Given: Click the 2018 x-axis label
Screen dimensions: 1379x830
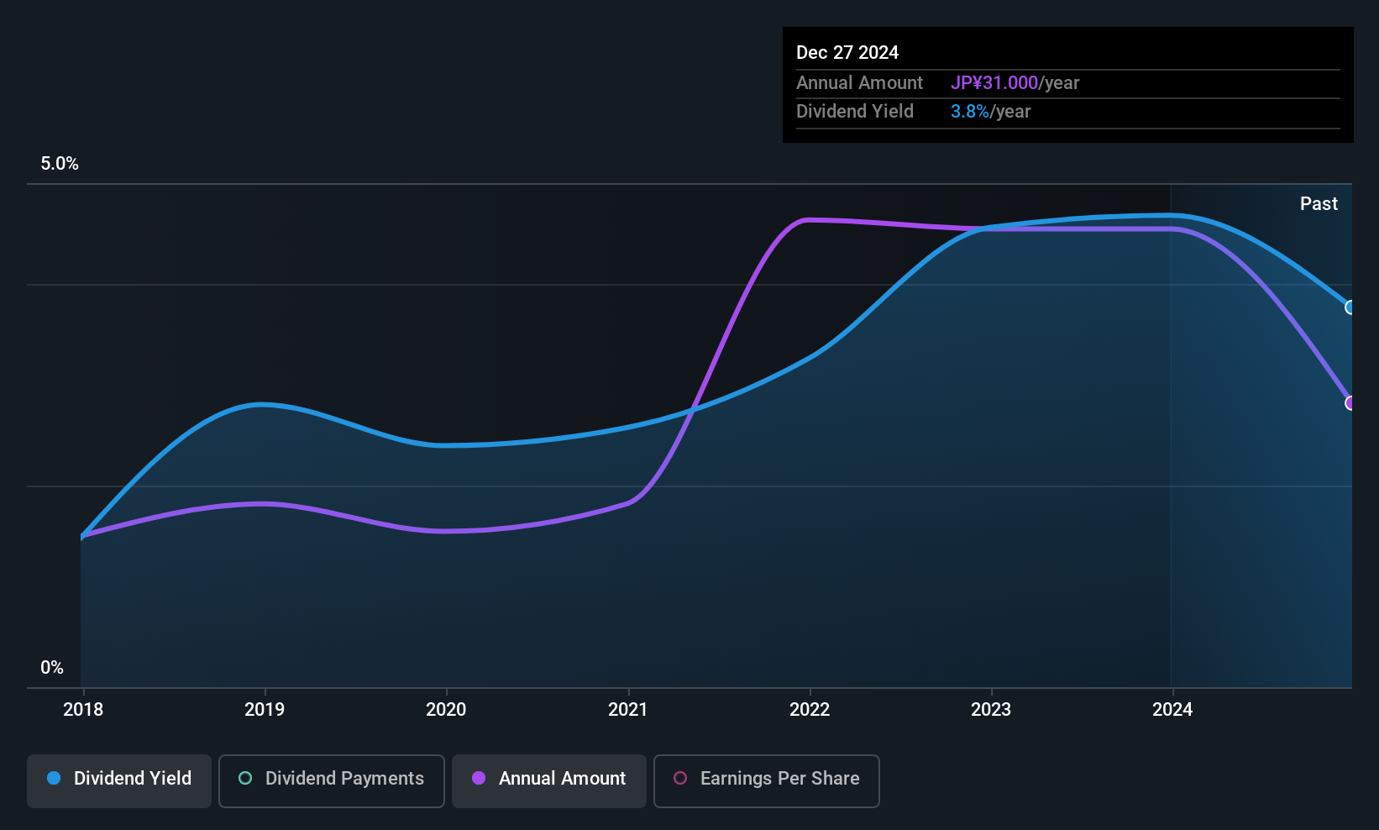Looking at the screenshot, I should (83, 710).
